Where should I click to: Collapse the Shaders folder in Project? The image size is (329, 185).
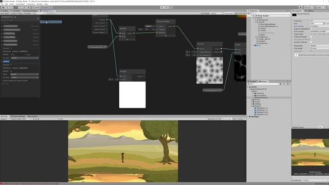click(251, 106)
